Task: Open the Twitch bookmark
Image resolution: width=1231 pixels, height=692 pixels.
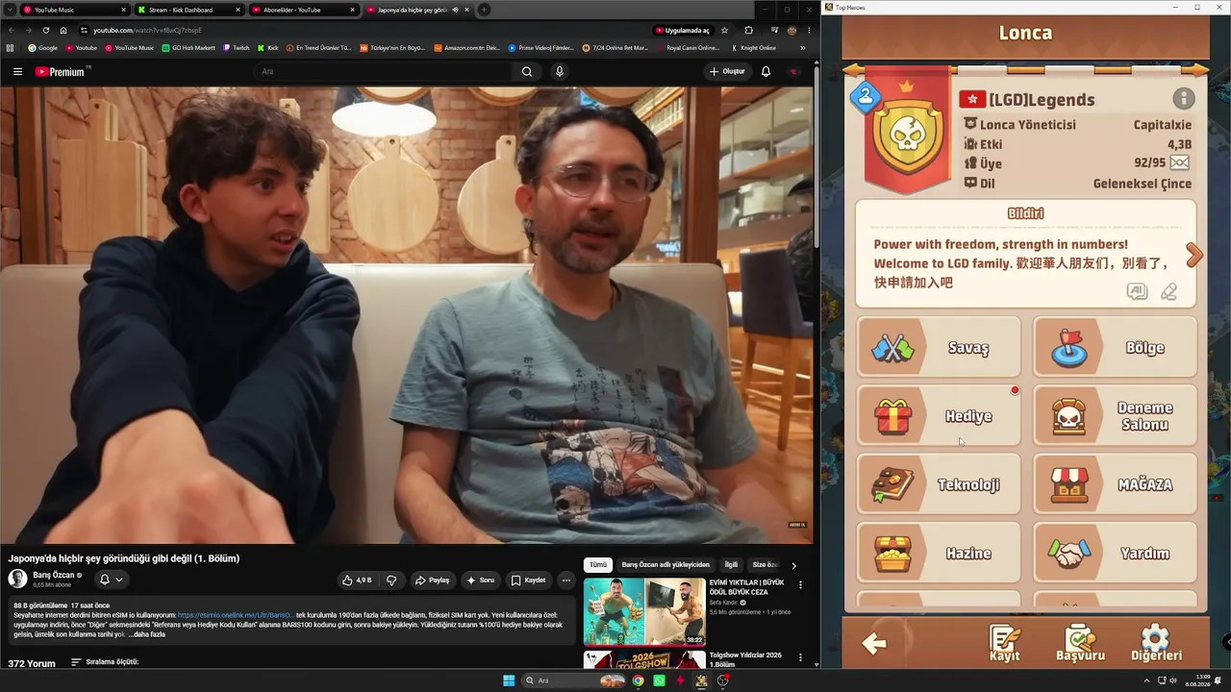Action: point(236,47)
